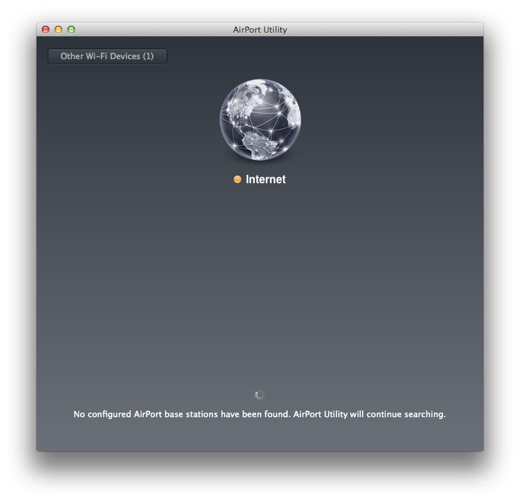Click the AirPort Utility window title
Viewport: 520px width, 502px height.
pyautogui.click(x=260, y=30)
